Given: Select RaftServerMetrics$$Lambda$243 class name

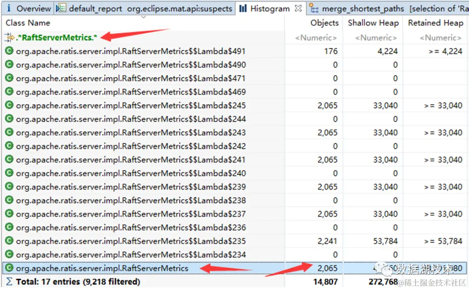Looking at the screenshot, I should (131, 133).
